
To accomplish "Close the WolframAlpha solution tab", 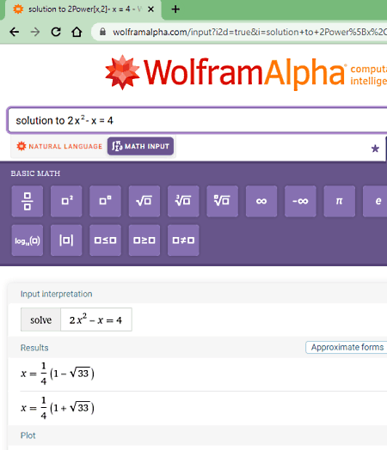I will point(150,9).
